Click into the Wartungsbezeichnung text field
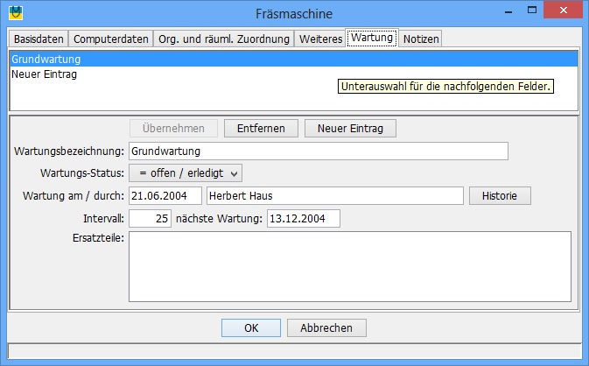The height and width of the screenshot is (366, 589). [x=319, y=151]
